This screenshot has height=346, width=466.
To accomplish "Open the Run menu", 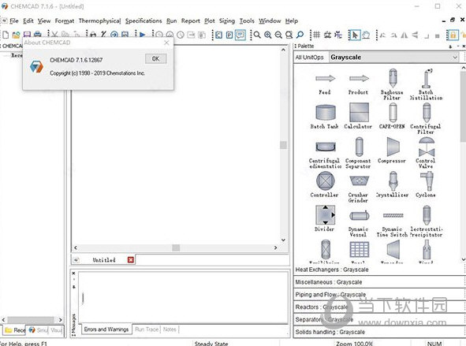I will [x=171, y=20].
